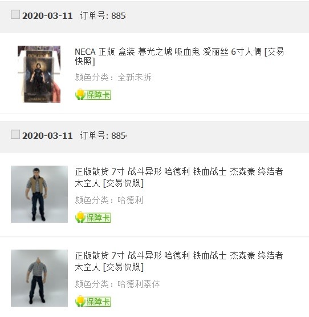Open the 交易快照 link for the 哈德利素体 item
Screen dimensions: 309x317
click(124, 267)
